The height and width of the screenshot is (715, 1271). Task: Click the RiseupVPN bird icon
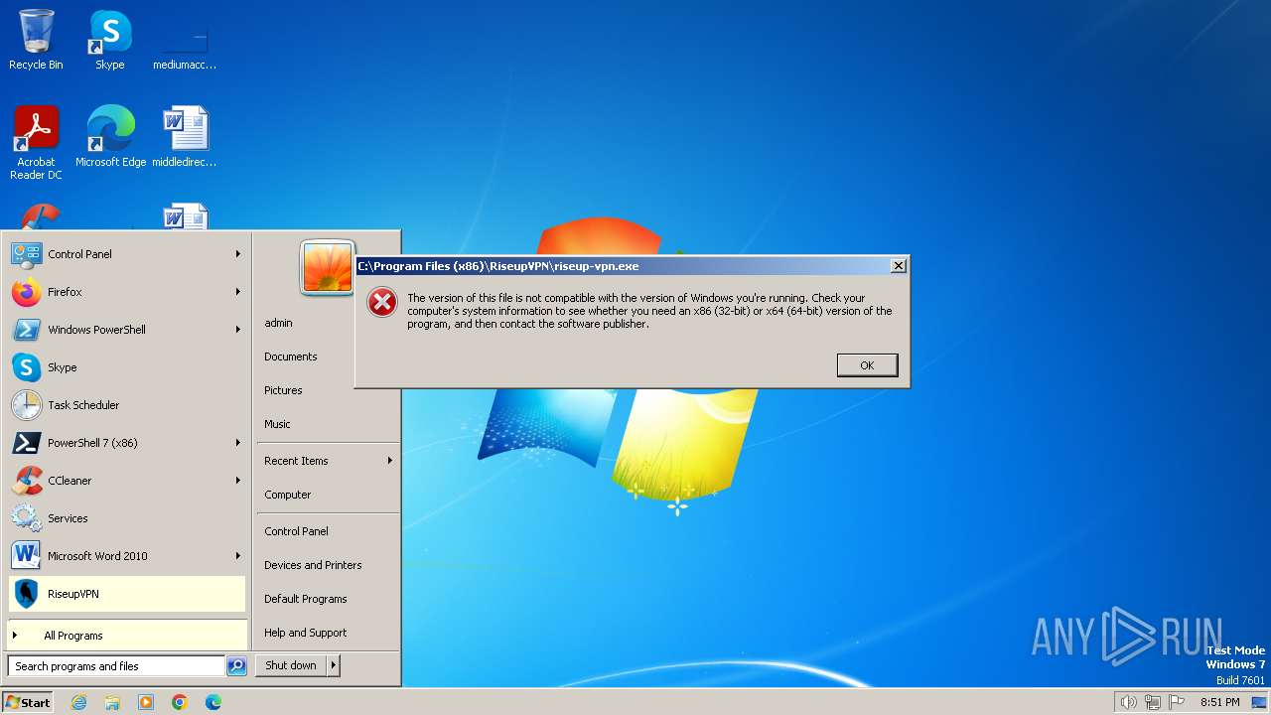[26, 594]
